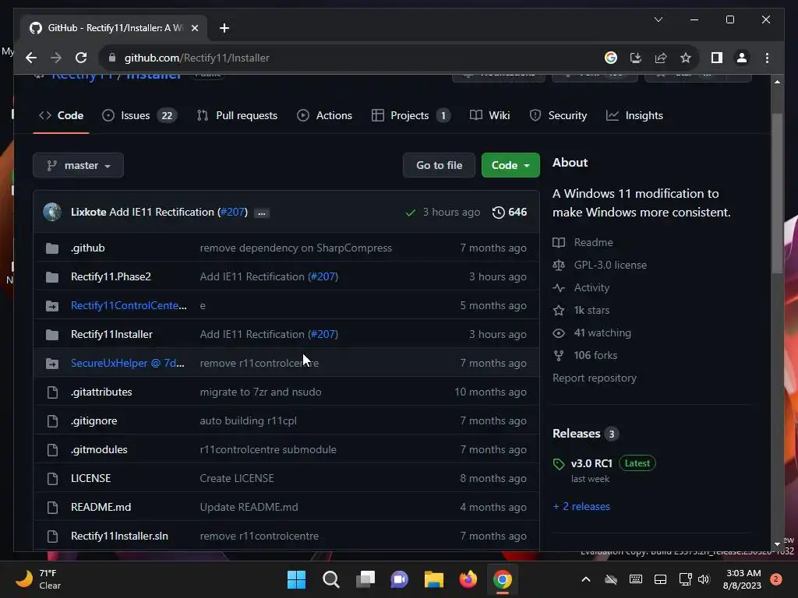This screenshot has height=598, width=798.
Task: Open the Actions tab
Action: (x=324, y=115)
